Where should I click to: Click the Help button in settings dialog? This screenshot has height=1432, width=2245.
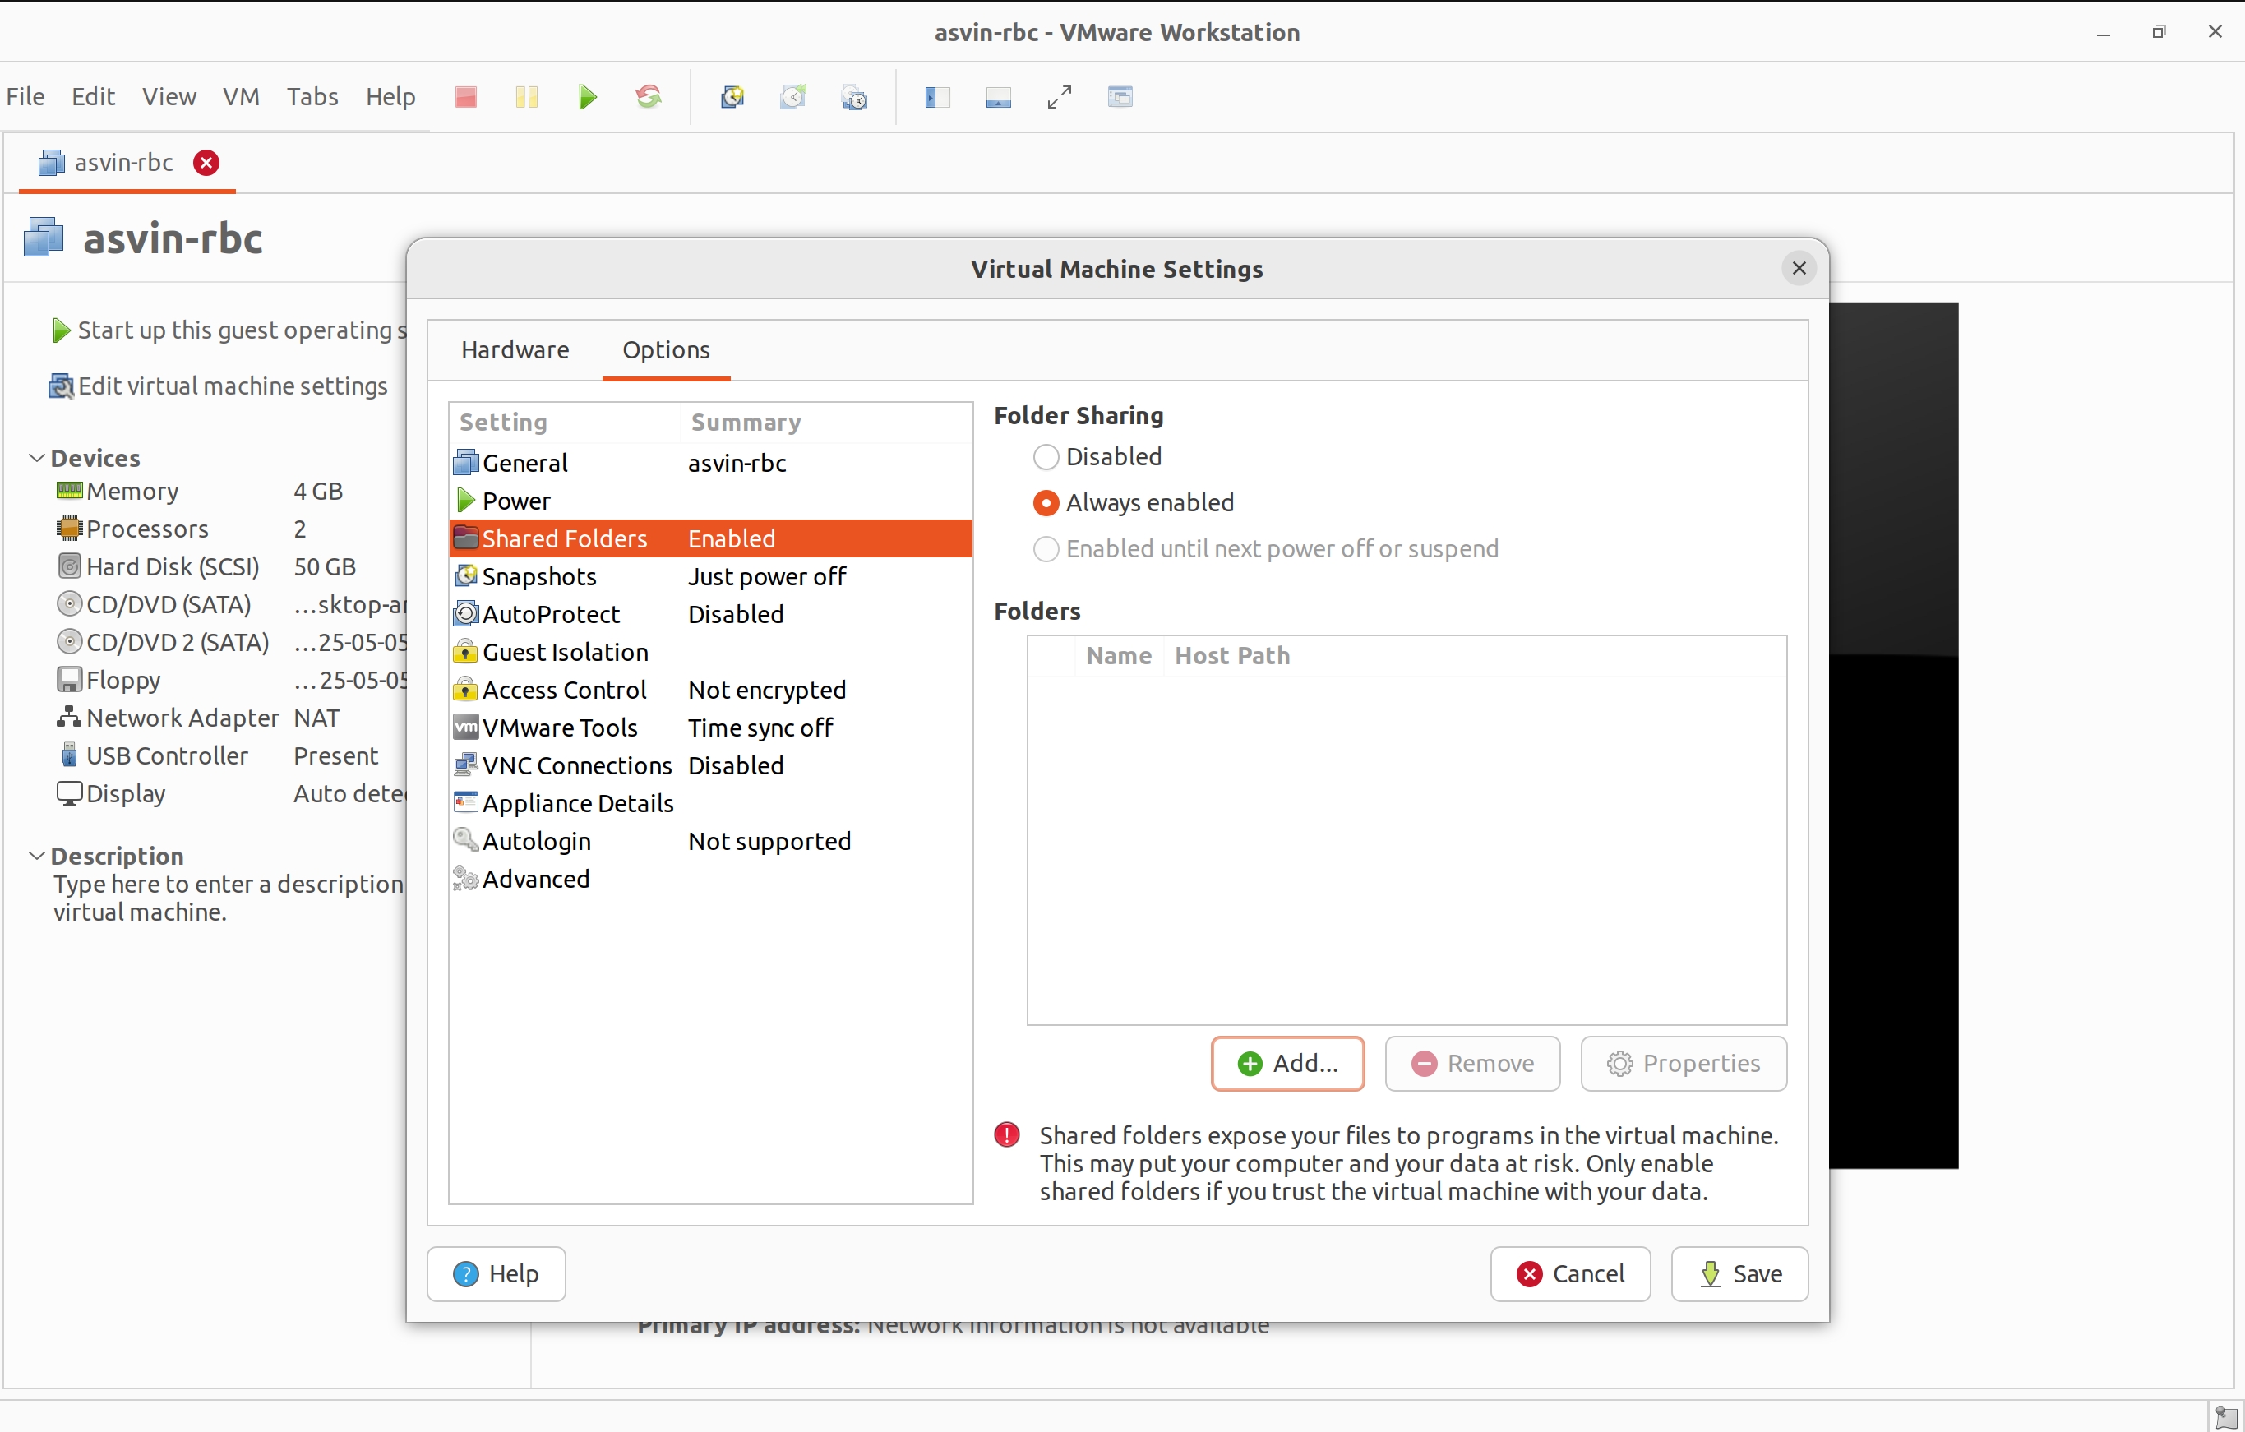[x=496, y=1273]
